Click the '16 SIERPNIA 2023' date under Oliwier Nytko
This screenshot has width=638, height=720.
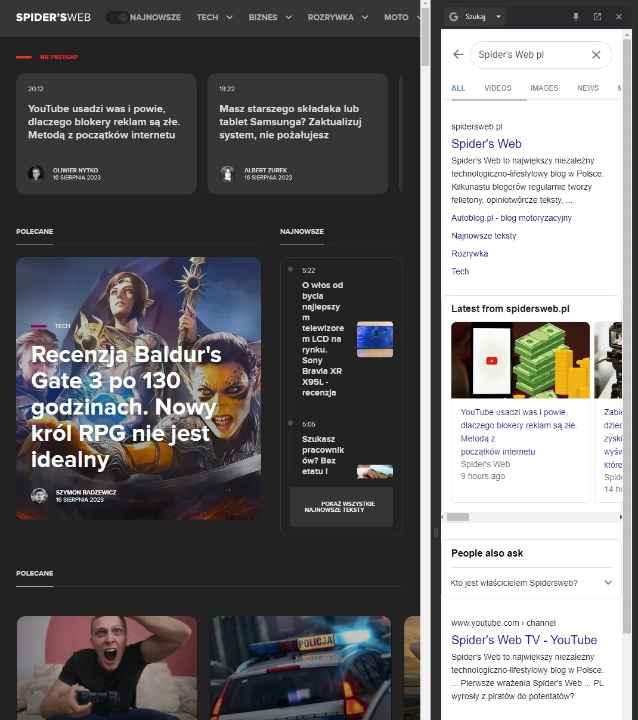tap(77, 178)
